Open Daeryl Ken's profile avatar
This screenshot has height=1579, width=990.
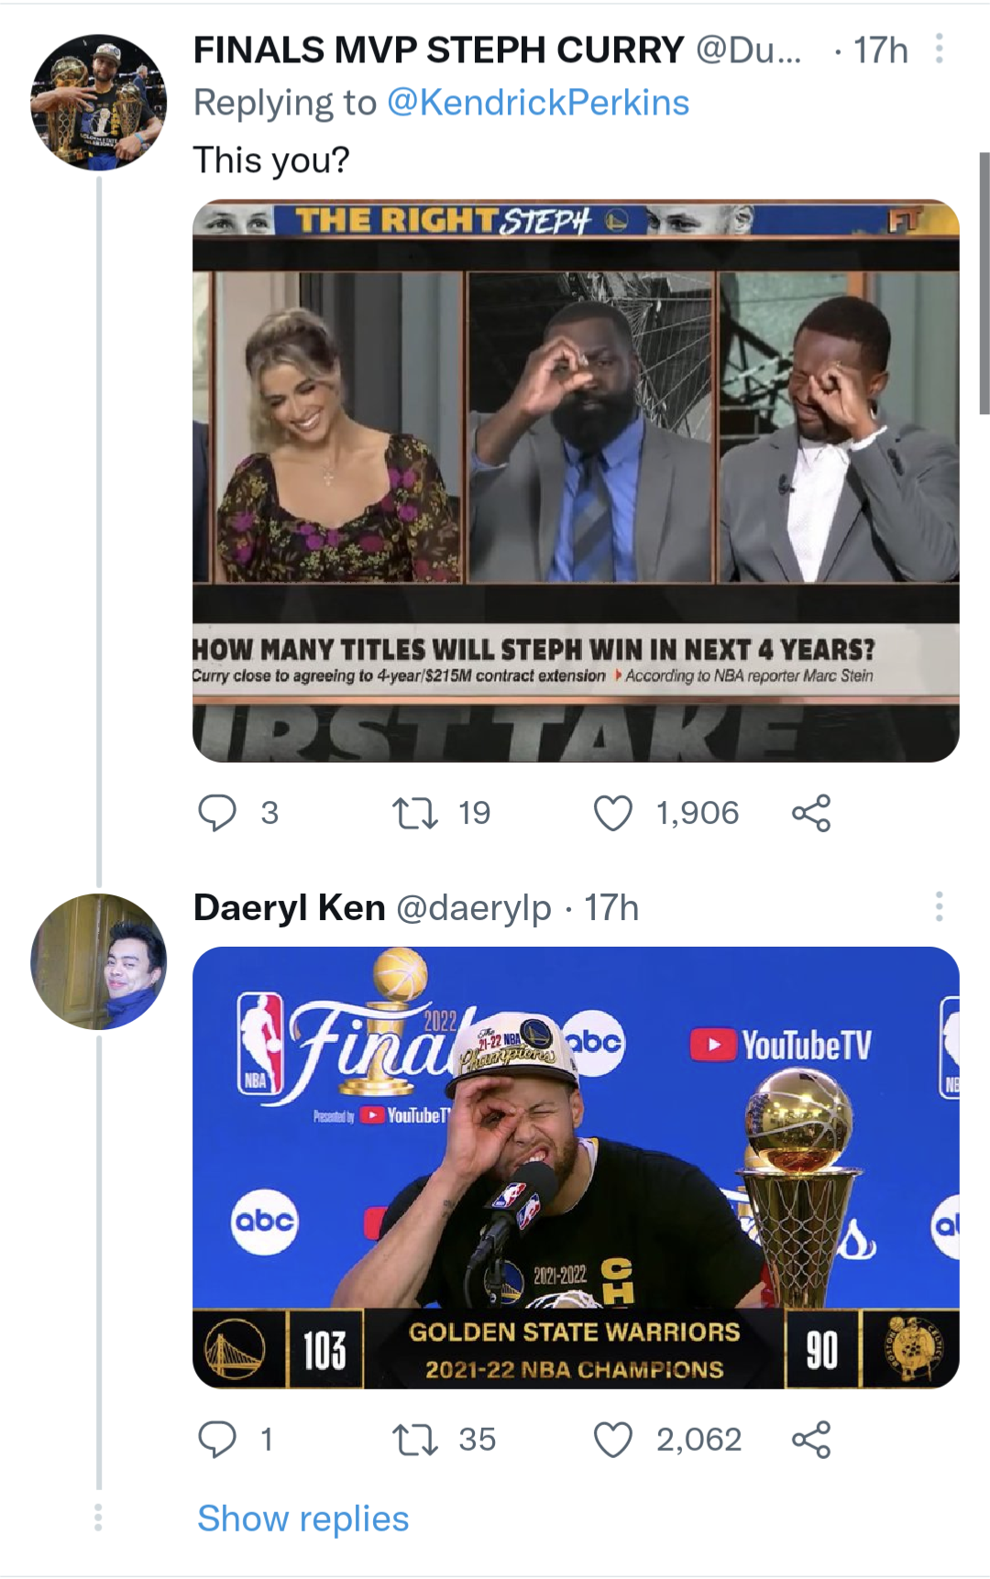[x=99, y=961]
